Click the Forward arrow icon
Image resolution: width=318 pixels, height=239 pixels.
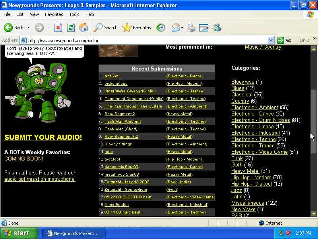[x=39, y=27]
